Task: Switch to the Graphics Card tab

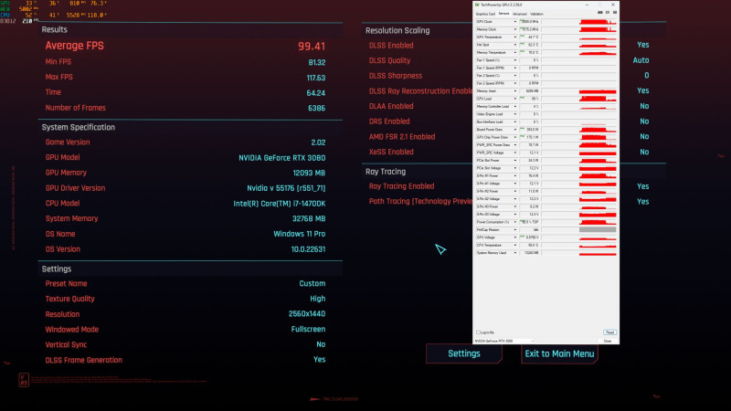Action: click(485, 14)
